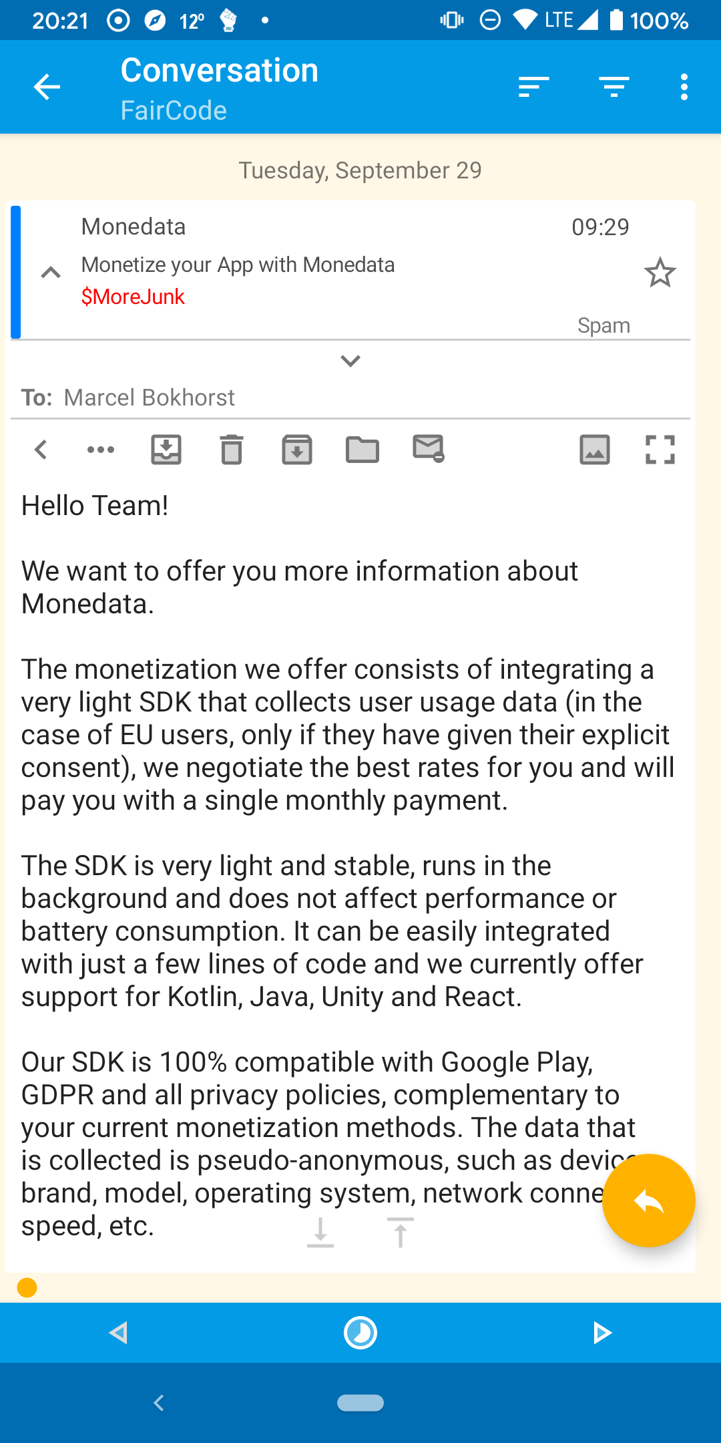Viewport: 721px width, 1443px height.
Task: Tap the orange reply button
Action: [x=648, y=1200]
